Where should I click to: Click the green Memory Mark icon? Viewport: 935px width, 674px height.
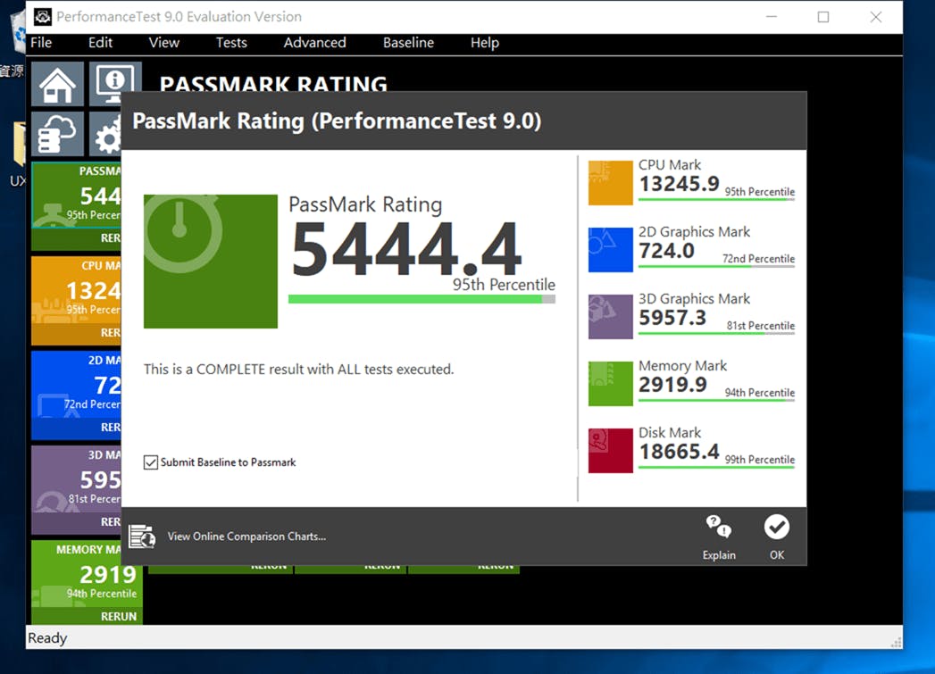(611, 384)
